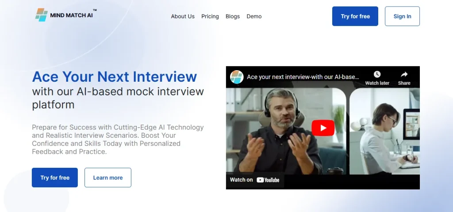Open the Blogs menu link
This screenshot has height=212, width=453.
tap(233, 16)
